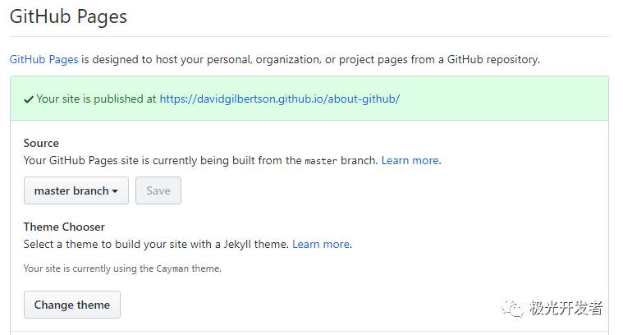Click the green published checkmark icon
Image resolution: width=623 pixels, height=335 pixels.
[28, 99]
